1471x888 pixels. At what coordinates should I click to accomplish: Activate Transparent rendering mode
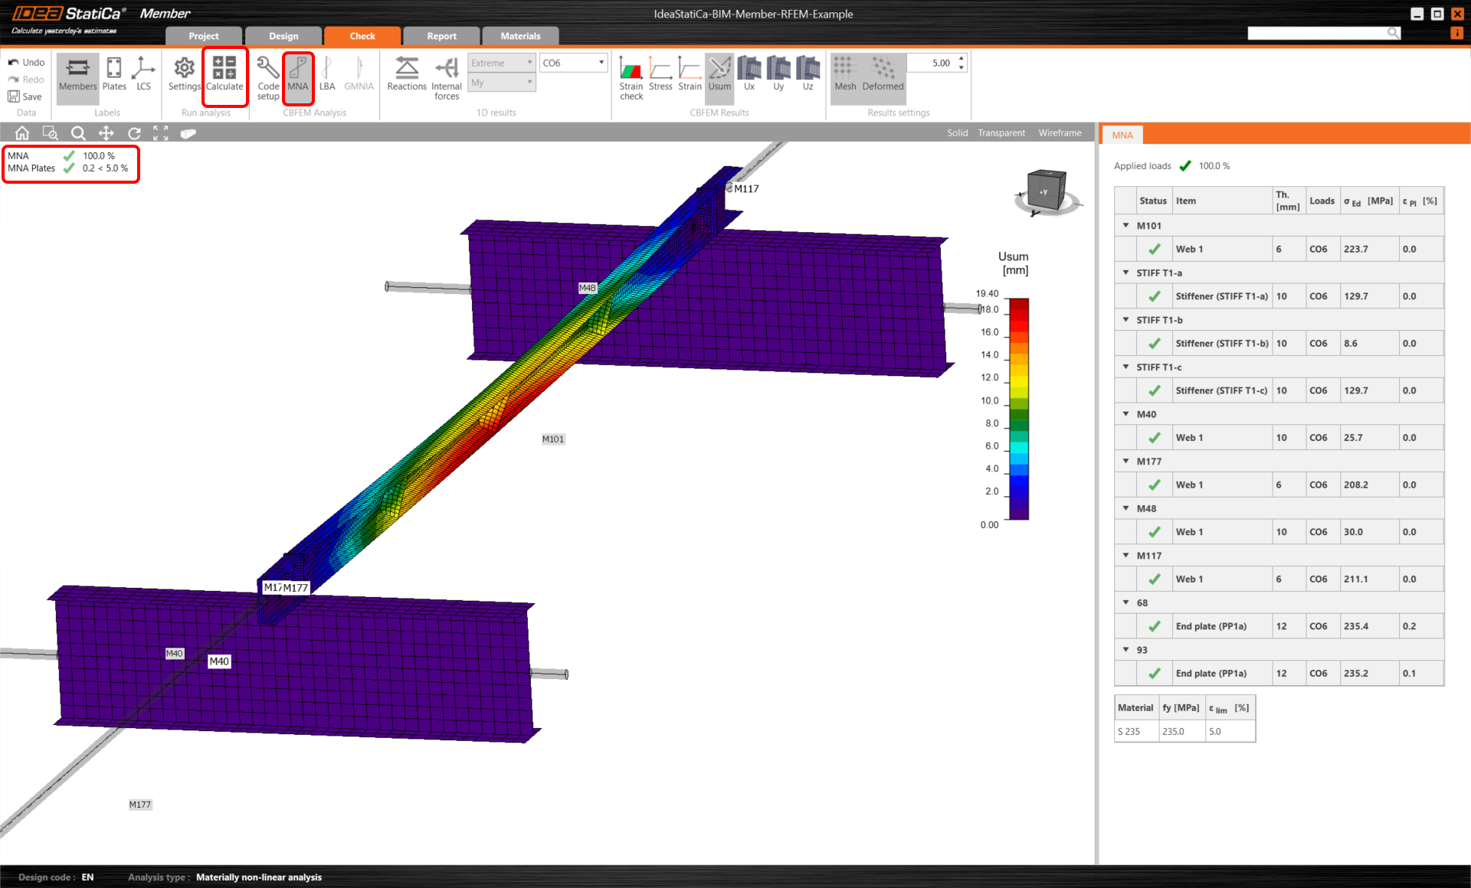click(x=1001, y=132)
